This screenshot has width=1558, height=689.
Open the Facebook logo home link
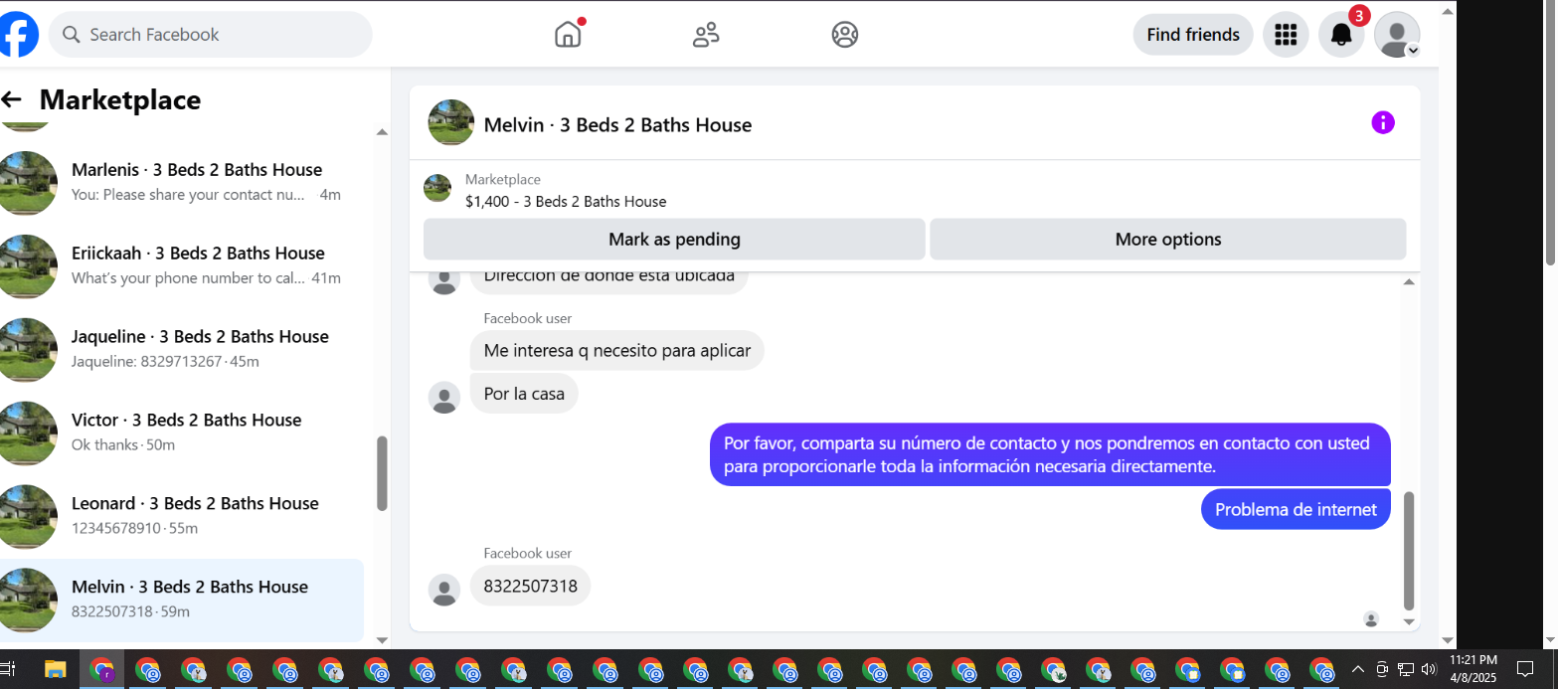point(17,35)
